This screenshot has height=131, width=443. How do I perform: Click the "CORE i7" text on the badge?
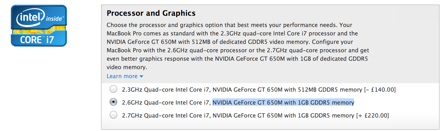pos(37,40)
